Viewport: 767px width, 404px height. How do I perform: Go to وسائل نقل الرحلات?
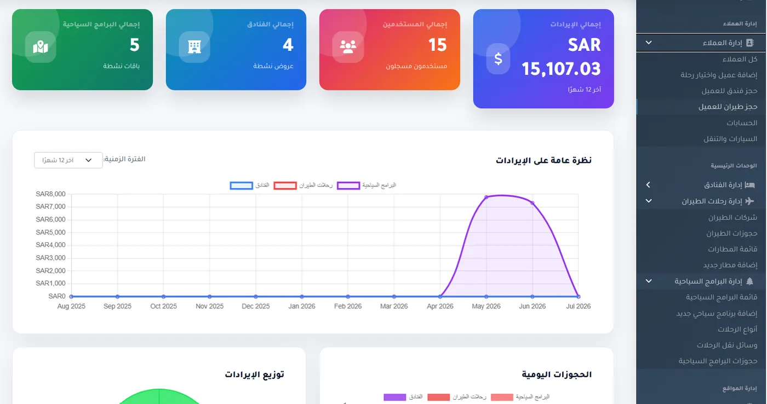click(727, 346)
